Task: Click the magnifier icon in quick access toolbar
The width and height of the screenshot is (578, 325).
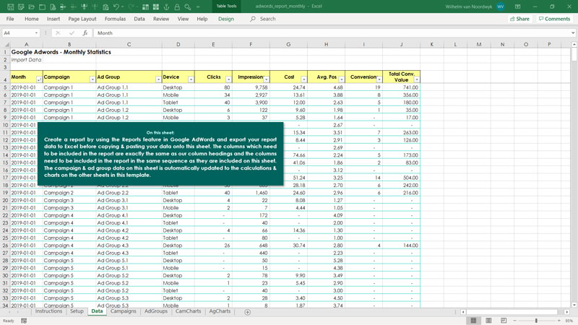Action: click(188, 6)
